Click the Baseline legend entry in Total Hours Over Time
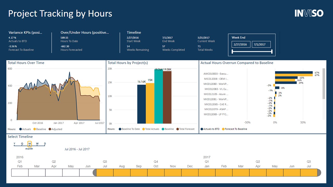 [x=40, y=129]
